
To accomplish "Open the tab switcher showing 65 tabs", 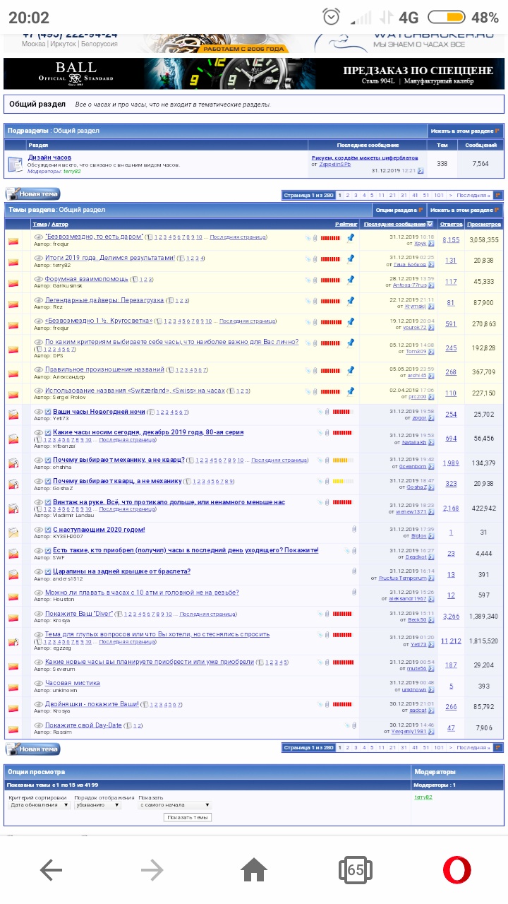I will point(355,870).
